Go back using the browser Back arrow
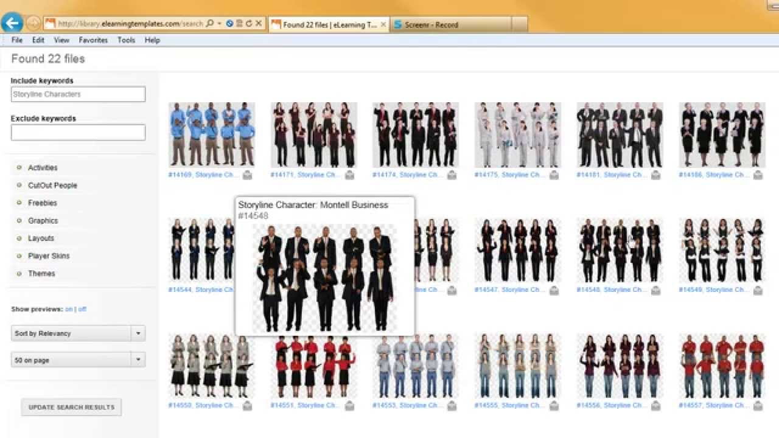Viewport: 779px width, 438px height. [12, 23]
